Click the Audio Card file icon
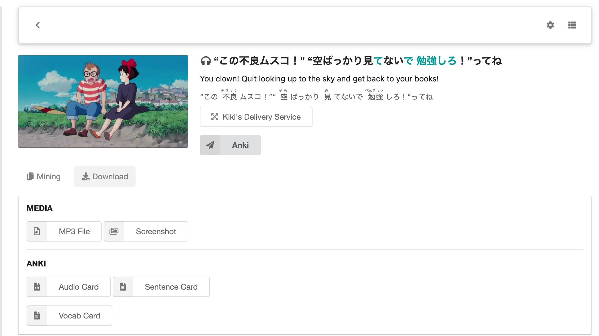 [37, 287]
